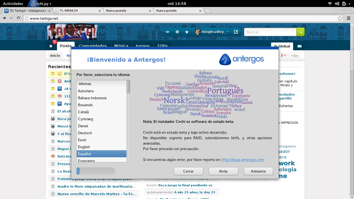Open 'Nuevo sencillo de Marcelo Markes' post
This screenshot has width=354, height=199.
click(x=96, y=194)
